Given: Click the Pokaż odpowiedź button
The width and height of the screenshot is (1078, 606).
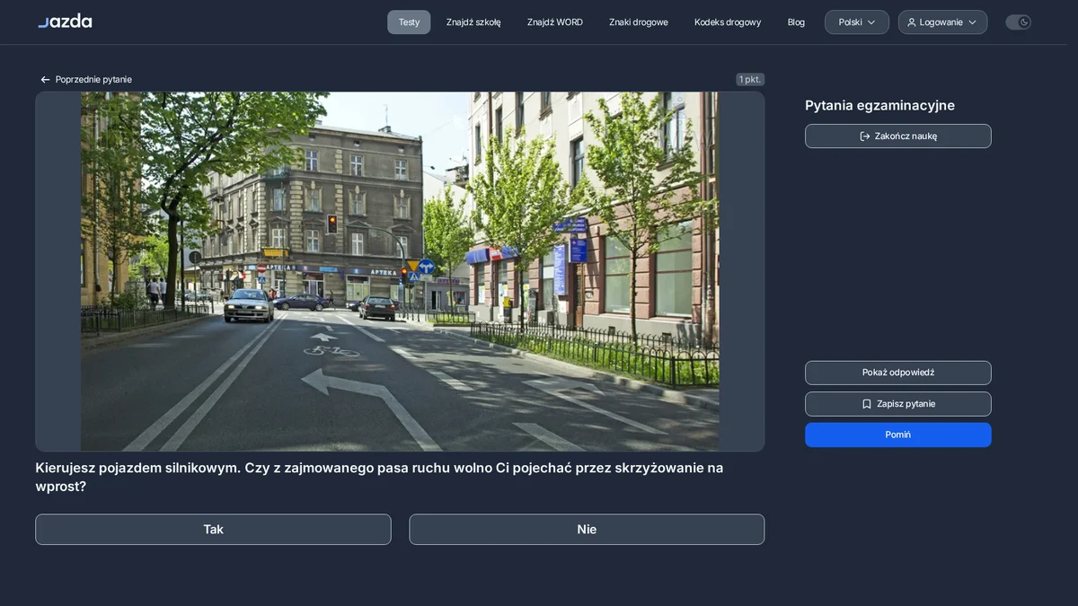Looking at the screenshot, I should click(898, 373).
